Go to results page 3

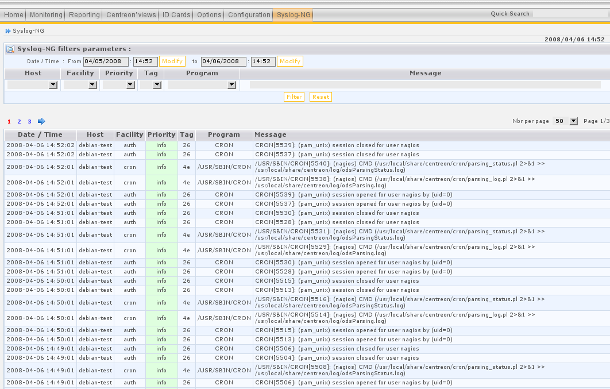[x=29, y=122]
